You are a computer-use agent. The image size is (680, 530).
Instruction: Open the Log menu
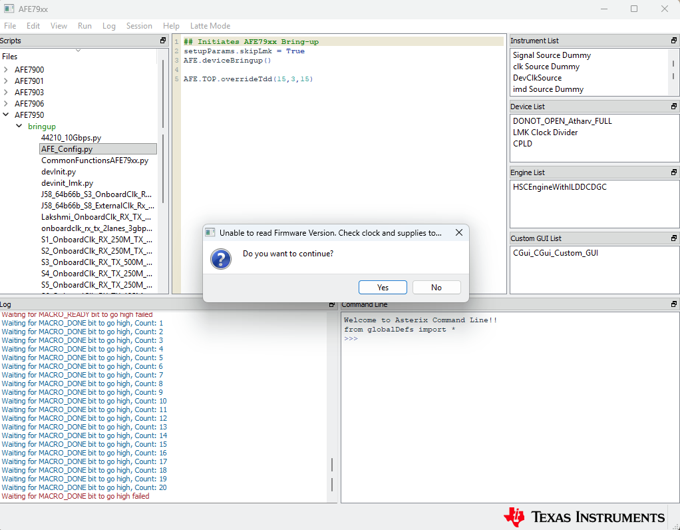coord(109,26)
